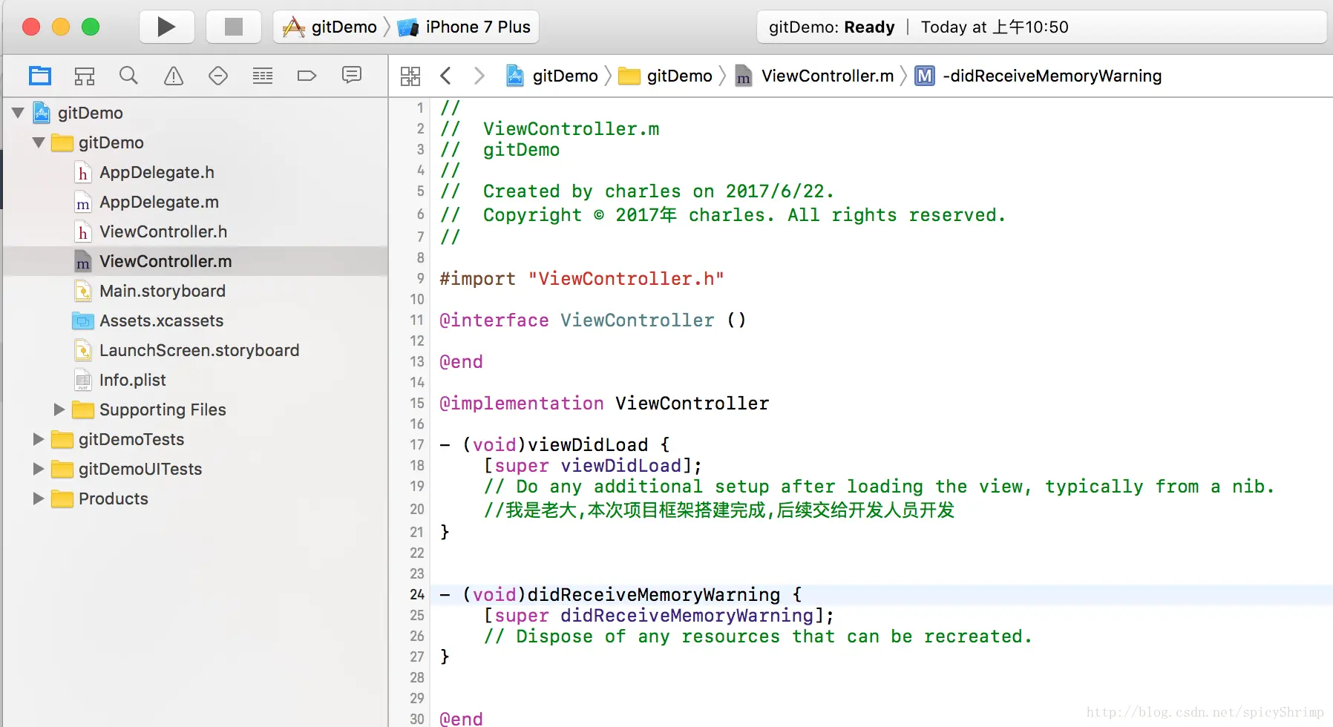
Task: Open the Breakpoint navigator icon
Action: point(307,76)
